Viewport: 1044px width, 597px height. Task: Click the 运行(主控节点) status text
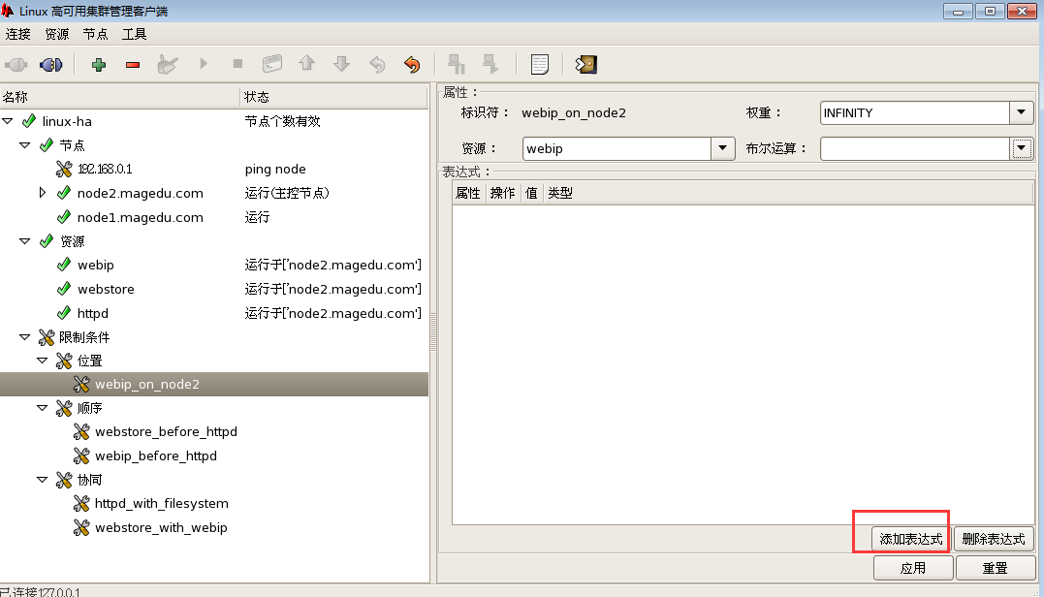click(287, 193)
